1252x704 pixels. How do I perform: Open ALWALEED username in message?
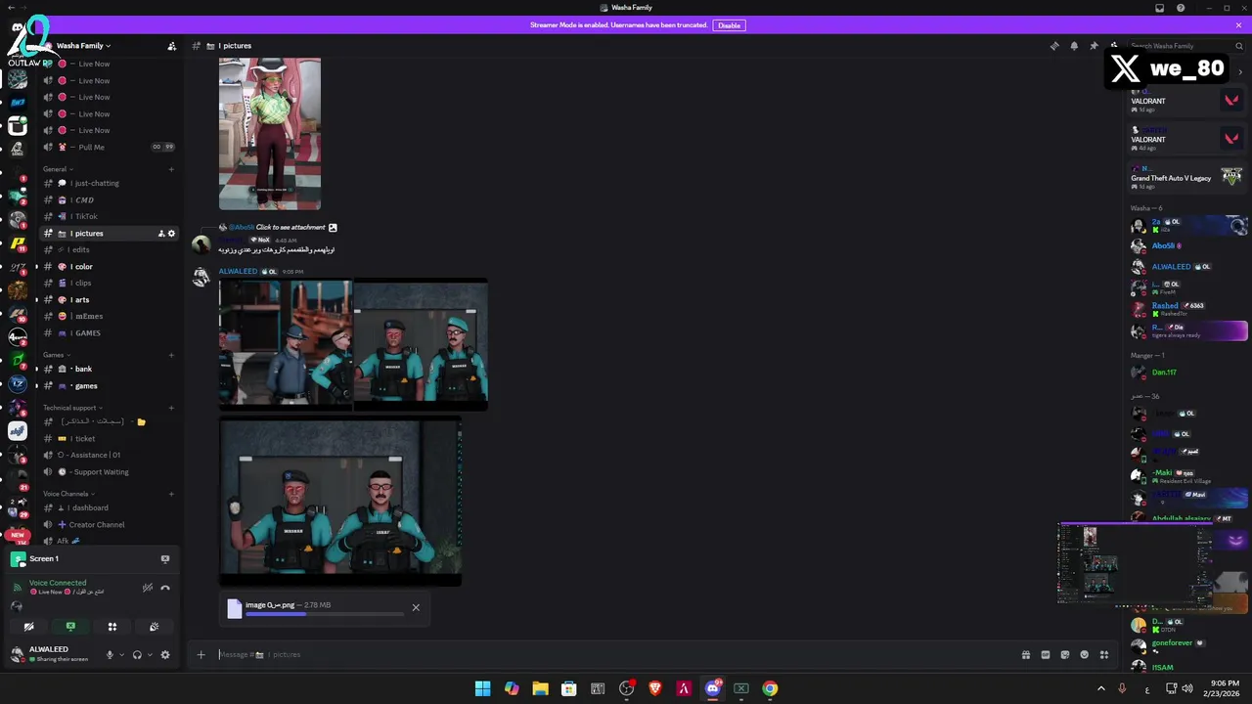tap(238, 272)
